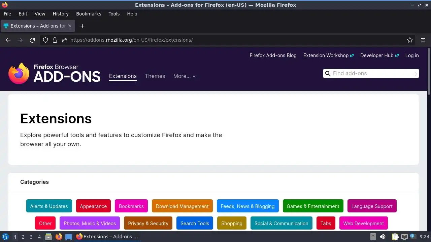Screen dimensions: 431x242
Task: Go to the Themes section
Action: pyautogui.click(x=155, y=76)
